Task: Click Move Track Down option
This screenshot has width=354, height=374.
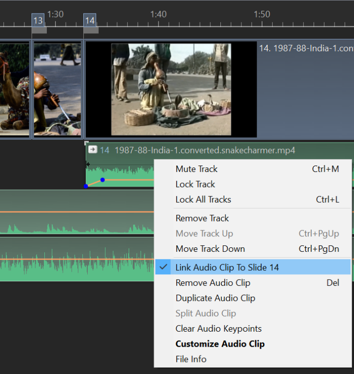Action: pos(210,249)
